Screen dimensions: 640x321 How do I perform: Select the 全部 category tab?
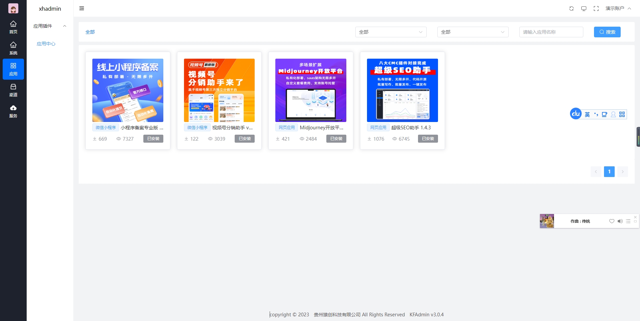pyautogui.click(x=90, y=32)
